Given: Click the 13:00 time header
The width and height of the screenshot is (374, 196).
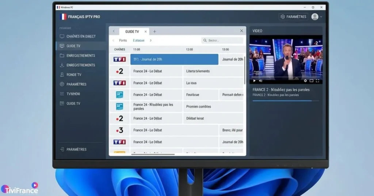Looking at the screenshot, I should [225, 50].
